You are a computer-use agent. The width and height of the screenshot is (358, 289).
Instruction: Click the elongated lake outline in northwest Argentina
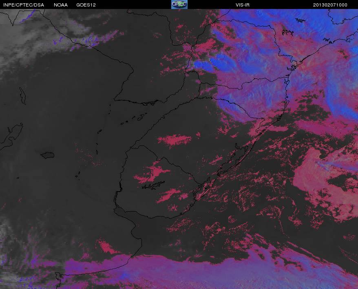[x=22, y=96]
